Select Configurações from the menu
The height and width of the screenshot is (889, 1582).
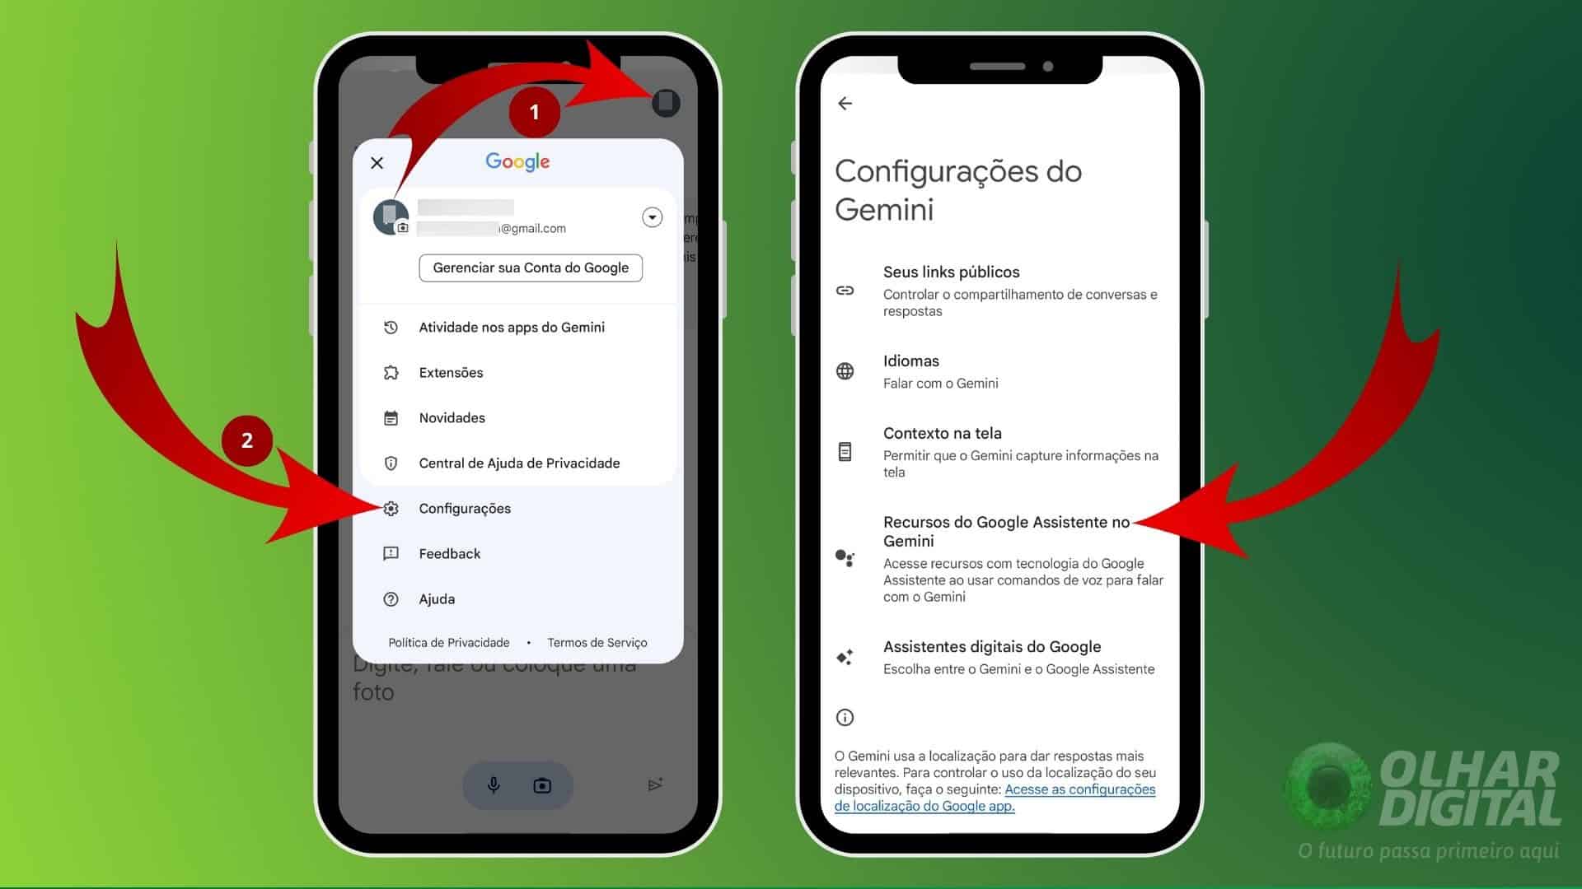[x=465, y=508]
